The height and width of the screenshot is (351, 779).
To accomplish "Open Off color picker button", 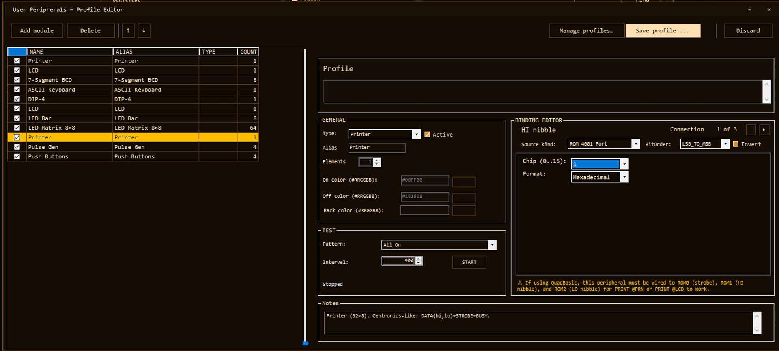I will (x=464, y=198).
